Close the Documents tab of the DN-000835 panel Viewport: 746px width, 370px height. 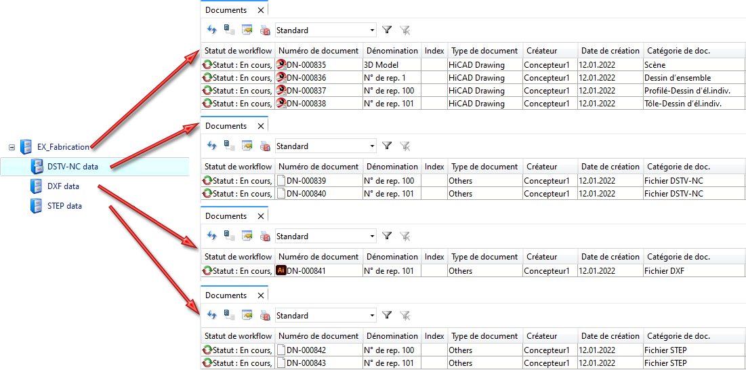(260, 9)
